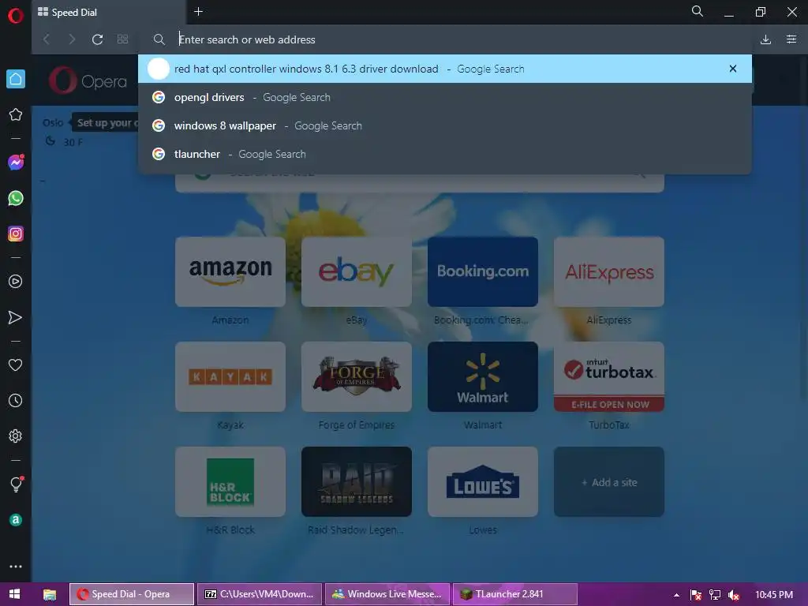Choose the red hat qxl controller suggestion
Screen dimensions: 808x606
coord(445,69)
